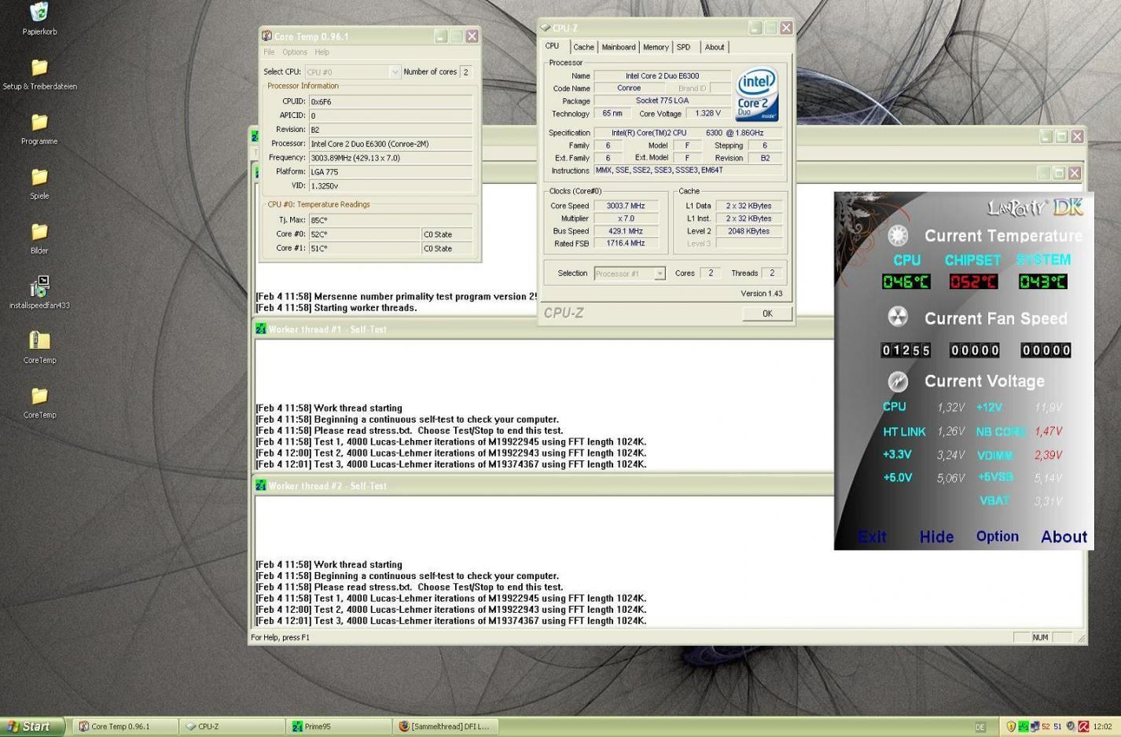Click the Worker thread #2 Self-Test title bar

coord(542,486)
